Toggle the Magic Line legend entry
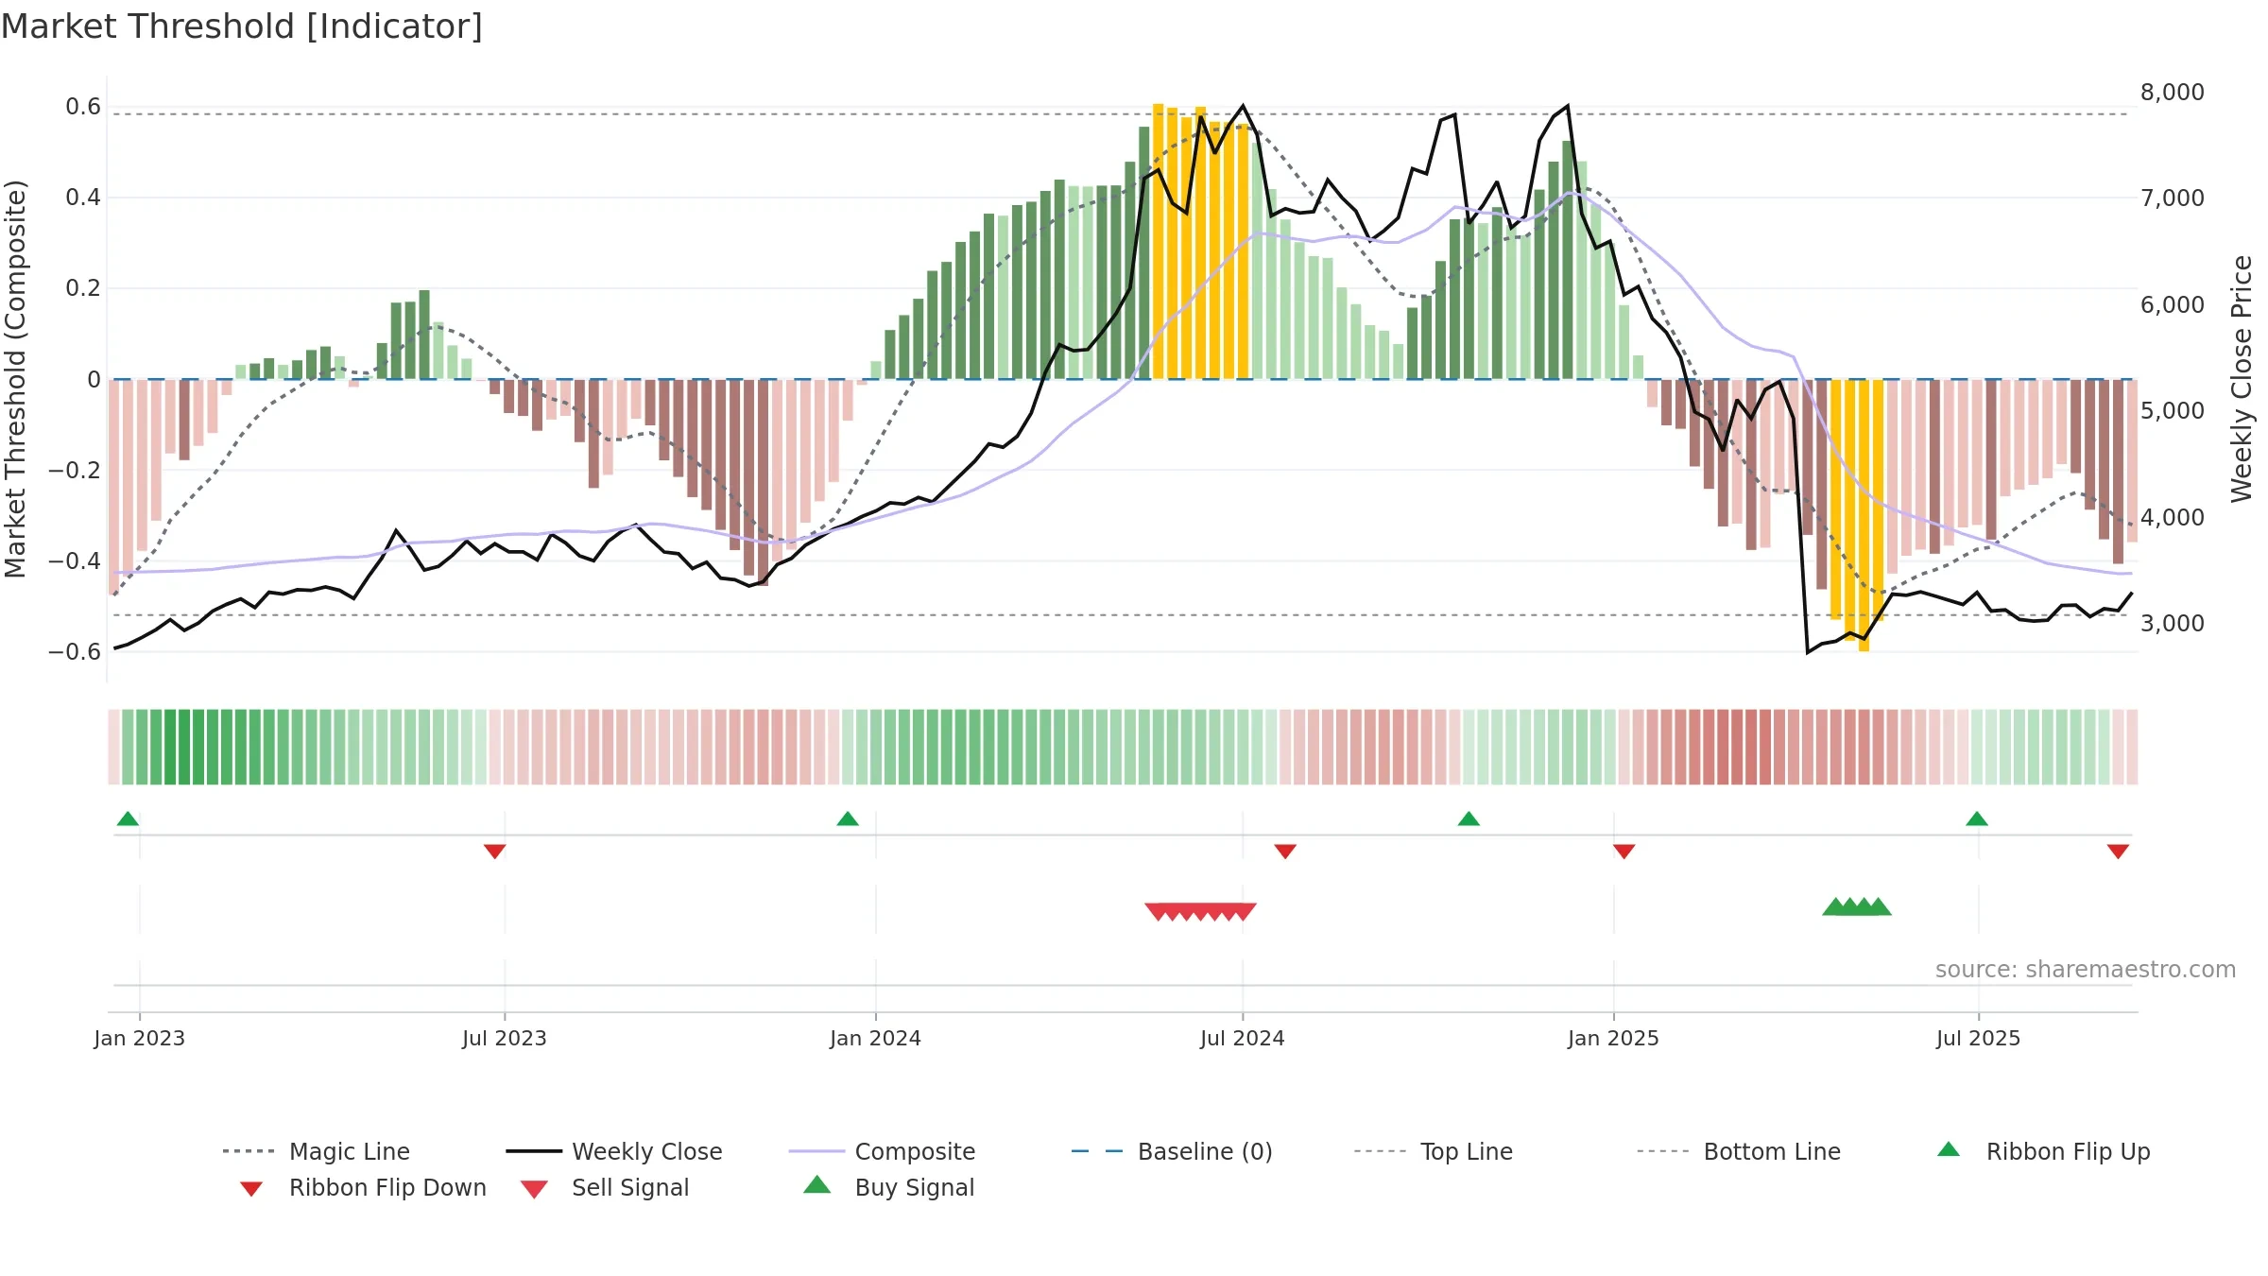 click(x=316, y=1151)
